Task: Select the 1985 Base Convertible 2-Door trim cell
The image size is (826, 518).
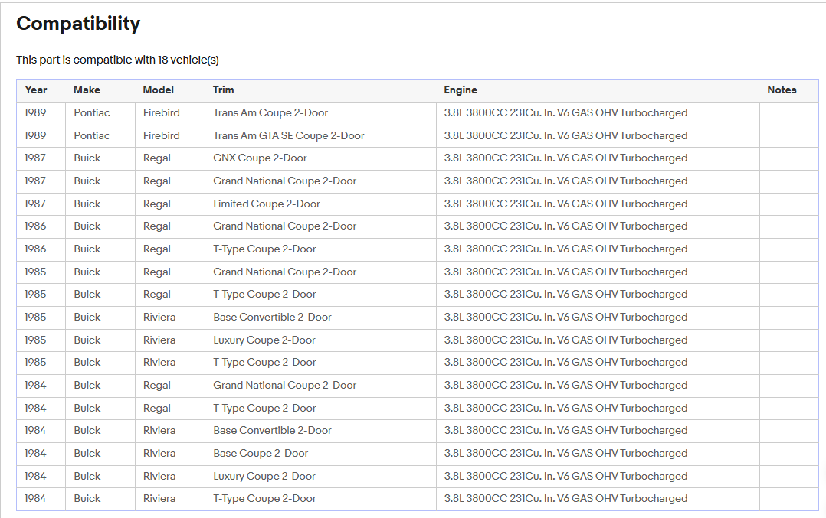Action: 272,318
